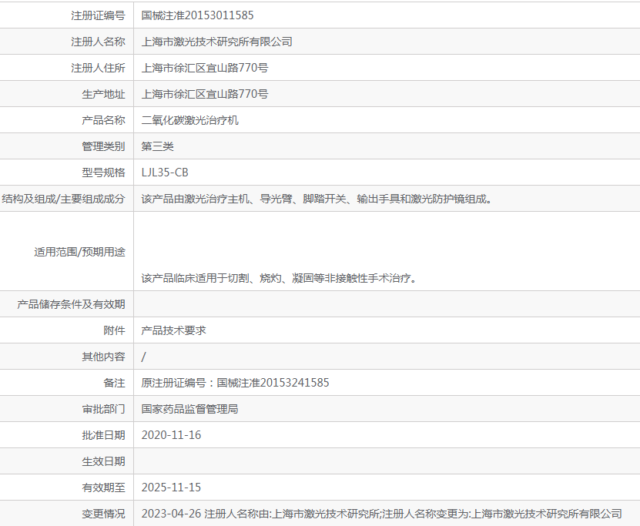Viewport: 640px width, 526px height.
Task: Click the 管理类别 label
Action: point(103,146)
